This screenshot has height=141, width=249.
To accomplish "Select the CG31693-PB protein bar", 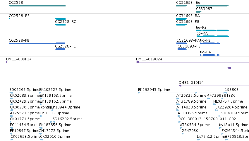I will [182, 49].
